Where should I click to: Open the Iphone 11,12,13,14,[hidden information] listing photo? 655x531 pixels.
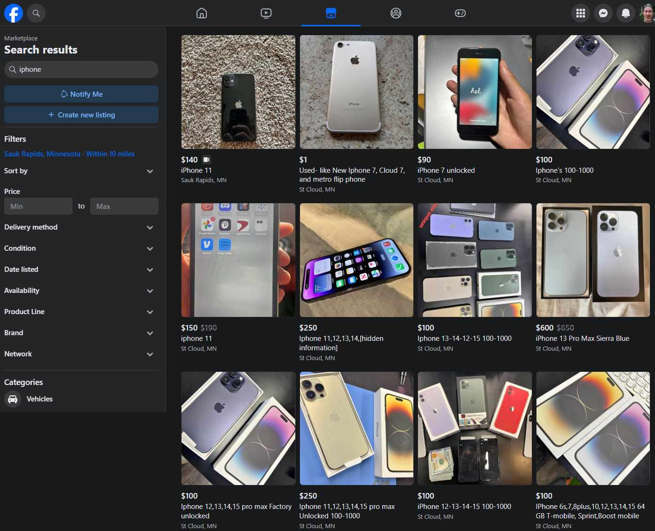(x=356, y=260)
